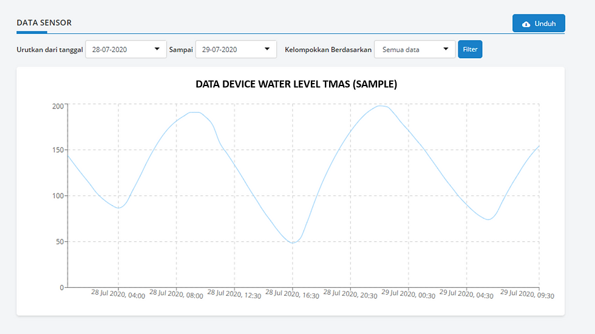Click the 28 Jul 2020, 20:30 axis label
This screenshot has width=595, height=334.
(350, 294)
